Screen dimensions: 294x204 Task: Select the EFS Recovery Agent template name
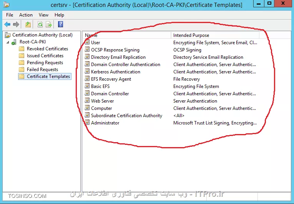[x=111, y=79]
